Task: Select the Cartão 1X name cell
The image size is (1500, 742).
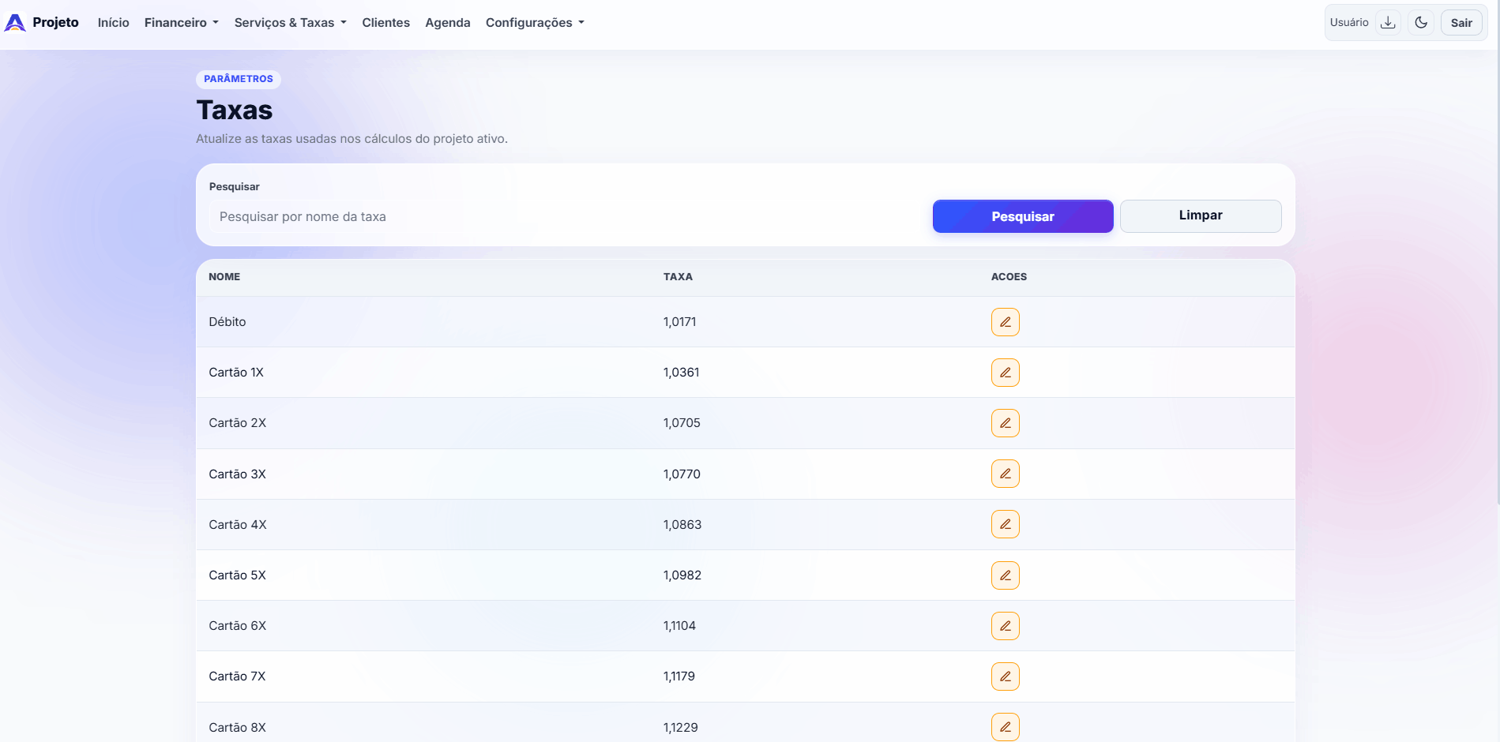Action: tap(236, 373)
